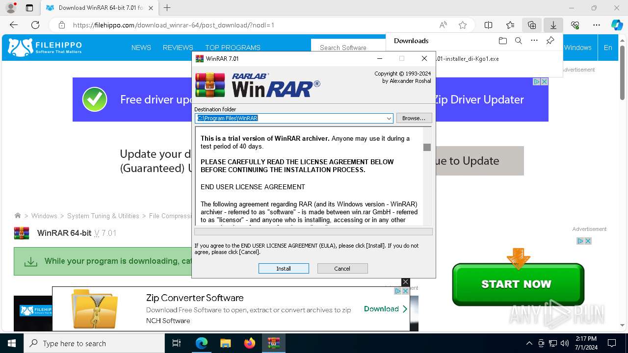The image size is (628, 353).
Task: Open the taskbar clock and date
Action: [586, 343]
